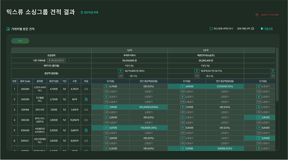This screenshot has width=288, height=160.
Task: Click the 품목 Code column header
Action: [25, 81]
